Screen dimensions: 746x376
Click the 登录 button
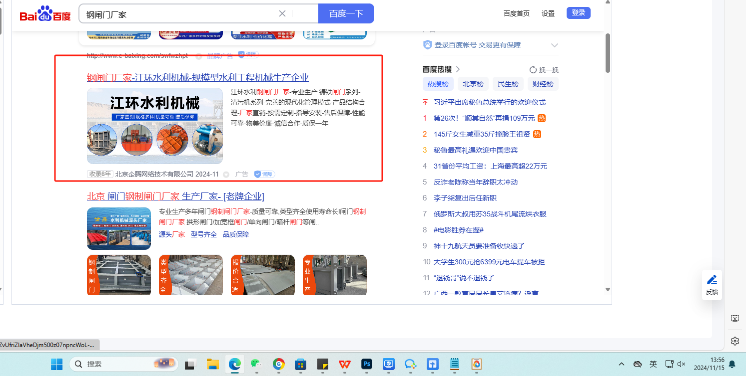tap(579, 13)
